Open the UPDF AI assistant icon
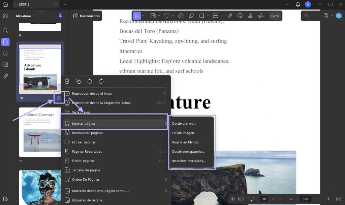Screen dimensions: 345x205 (x=339, y=16)
